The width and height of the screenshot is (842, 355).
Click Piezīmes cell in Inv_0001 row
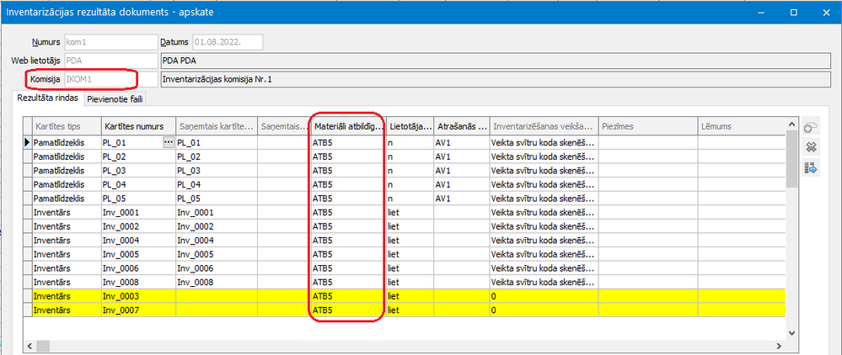[648, 212]
